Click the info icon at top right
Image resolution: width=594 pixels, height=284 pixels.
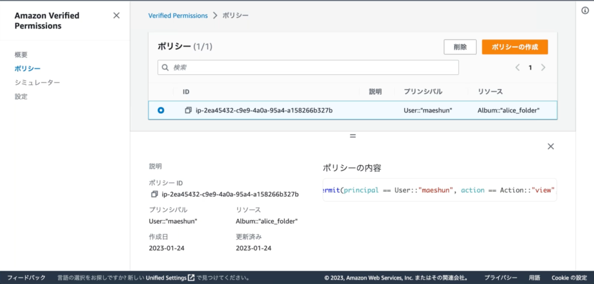click(585, 11)
